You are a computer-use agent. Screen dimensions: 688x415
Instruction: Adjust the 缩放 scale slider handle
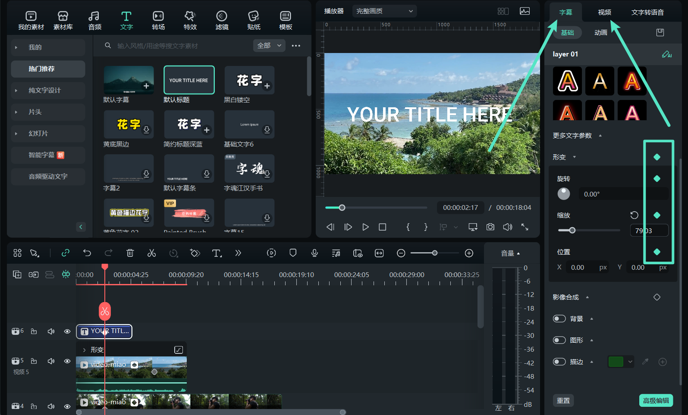point(572,231)
